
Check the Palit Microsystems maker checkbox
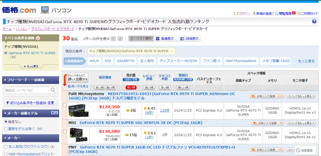[6, 154]
